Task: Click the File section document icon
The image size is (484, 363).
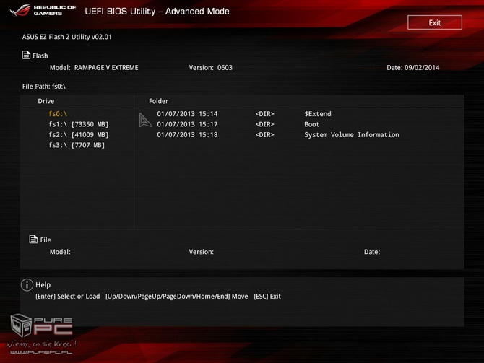Action: click(33, 239)
